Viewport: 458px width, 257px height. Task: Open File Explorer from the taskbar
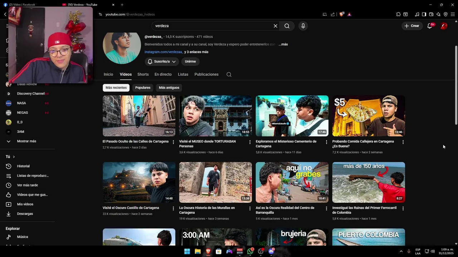click(x=198, y=251)
